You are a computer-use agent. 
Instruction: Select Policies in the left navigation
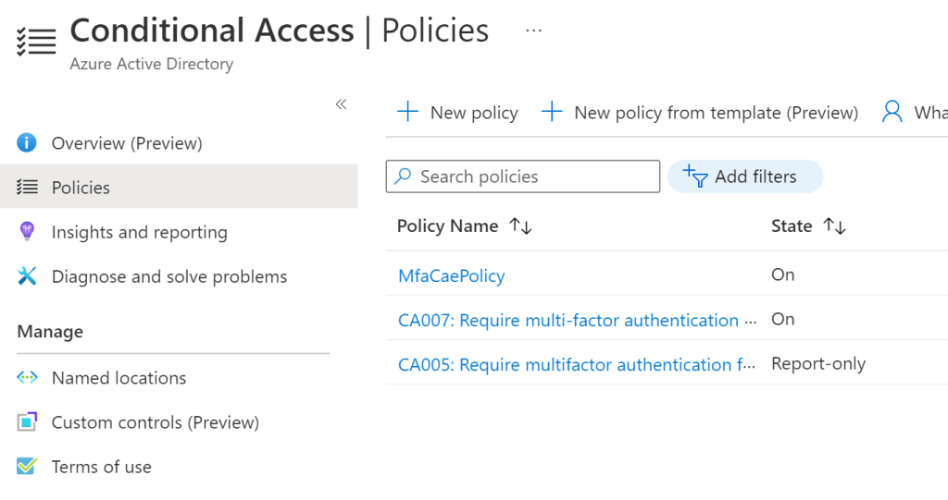point(81,188)
